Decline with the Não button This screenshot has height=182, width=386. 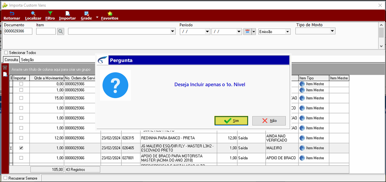tap(269, 121)
